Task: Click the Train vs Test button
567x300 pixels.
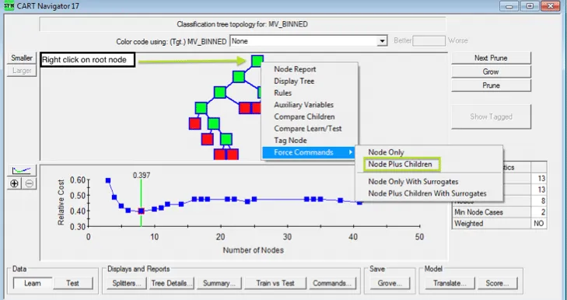Action: [275, 283]
